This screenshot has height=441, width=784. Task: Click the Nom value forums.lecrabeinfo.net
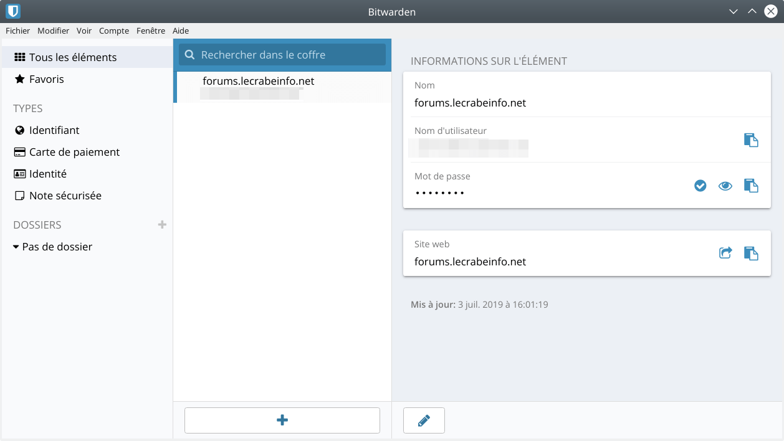click(x=471, y=103)
